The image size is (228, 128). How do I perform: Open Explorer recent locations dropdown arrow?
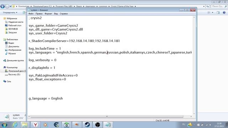(x=10, y=6)
